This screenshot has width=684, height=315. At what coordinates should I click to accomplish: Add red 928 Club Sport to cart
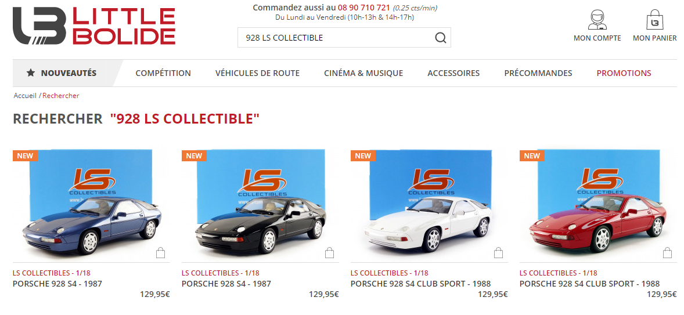(667, 253)
